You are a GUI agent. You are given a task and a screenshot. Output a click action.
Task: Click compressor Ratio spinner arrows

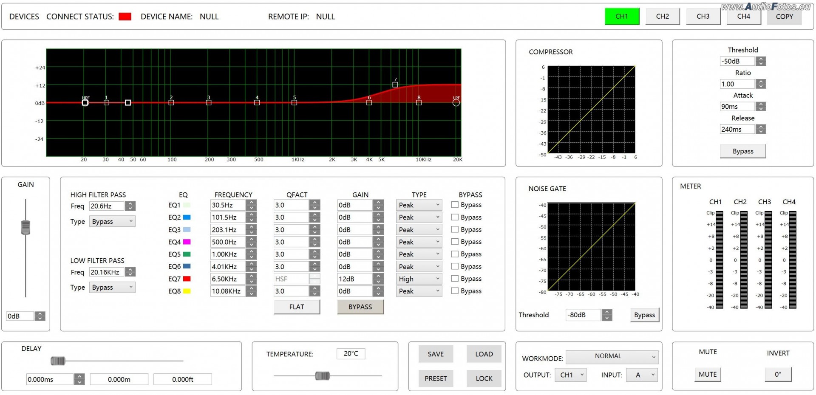tap(761, 84)
